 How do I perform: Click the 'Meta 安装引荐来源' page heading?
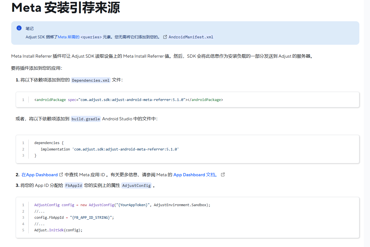(x=66, y=8)
